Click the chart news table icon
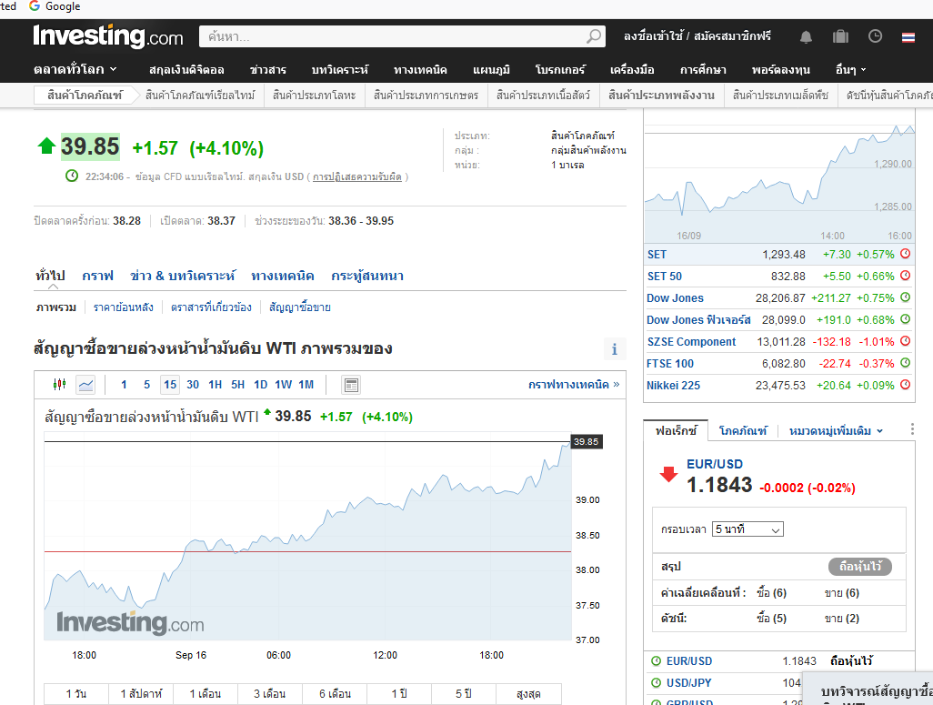 [x=351, y=385]
